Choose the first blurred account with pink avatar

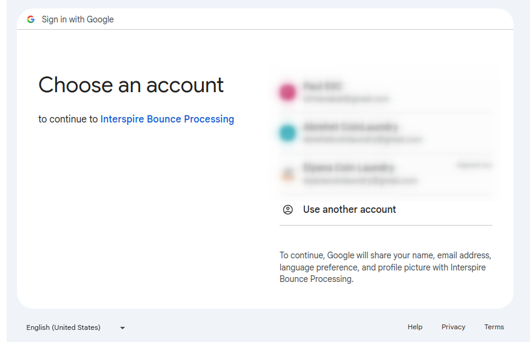386,92
